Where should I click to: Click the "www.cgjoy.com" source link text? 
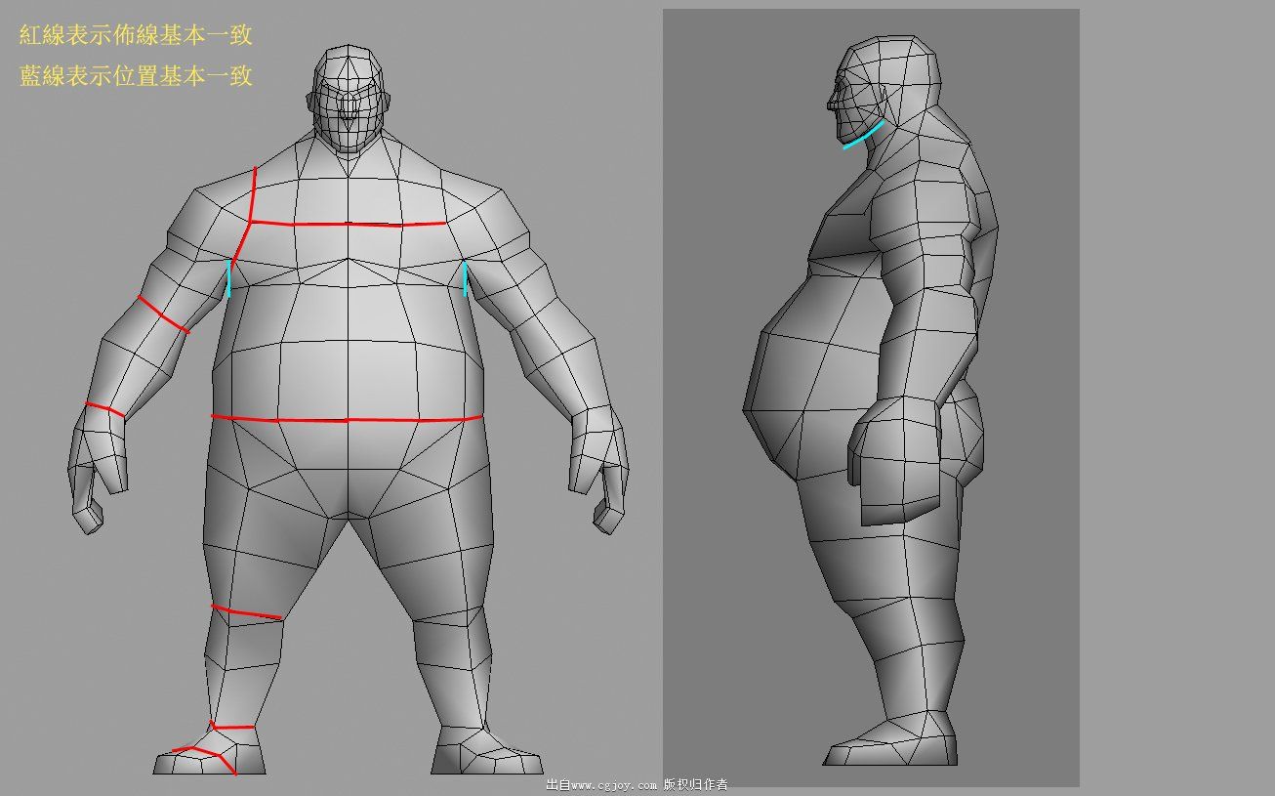pyautogui.click(x=614, y=784)
